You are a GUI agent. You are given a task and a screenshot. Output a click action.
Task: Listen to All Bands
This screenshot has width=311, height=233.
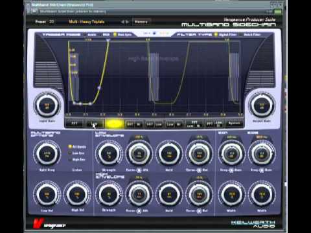(x=77, y=147)
